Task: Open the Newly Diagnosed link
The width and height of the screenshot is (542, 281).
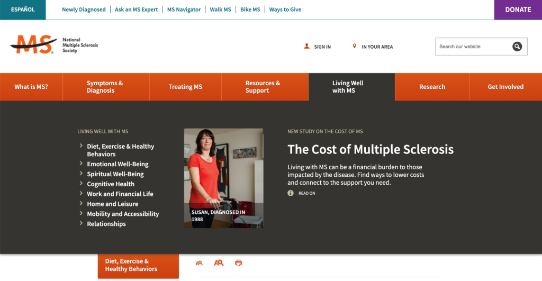Action: (84, 10)
